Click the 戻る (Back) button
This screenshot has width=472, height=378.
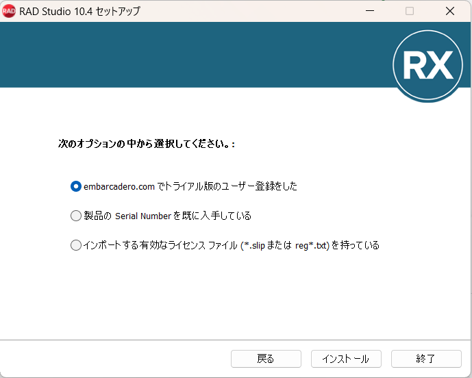point(266,359)
